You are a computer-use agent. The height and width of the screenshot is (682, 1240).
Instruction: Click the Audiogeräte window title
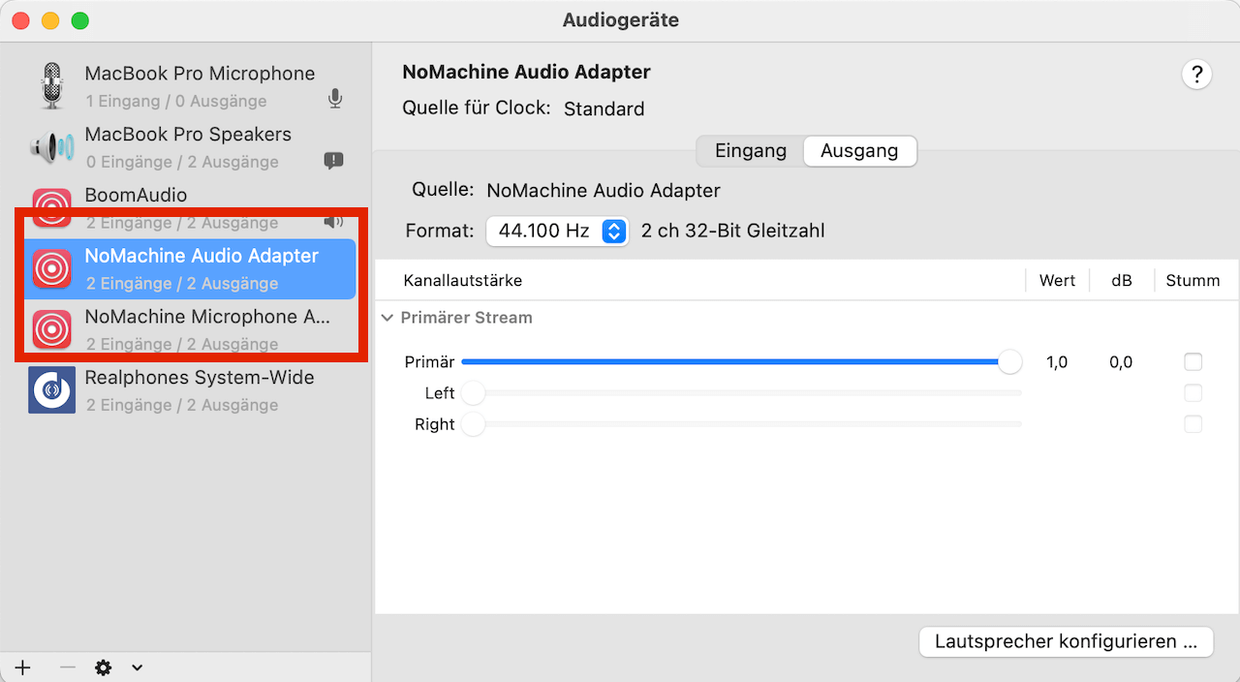(x=621, y=20)
